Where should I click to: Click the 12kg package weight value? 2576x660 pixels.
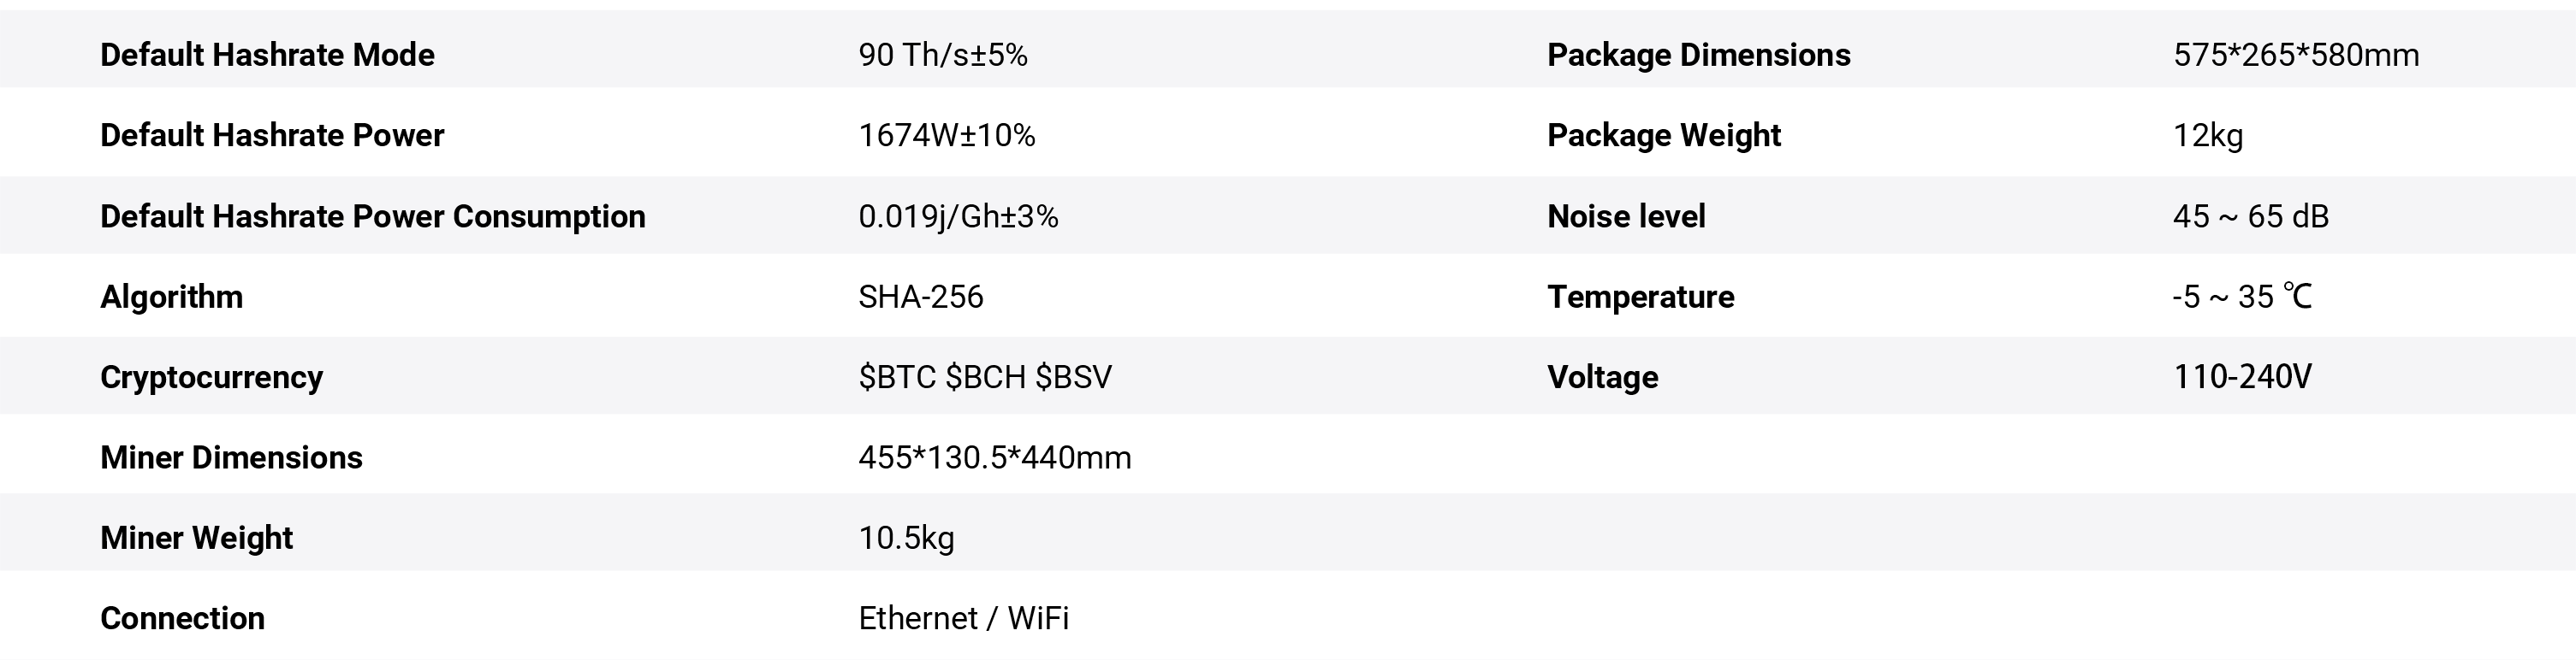[2207, 136]
